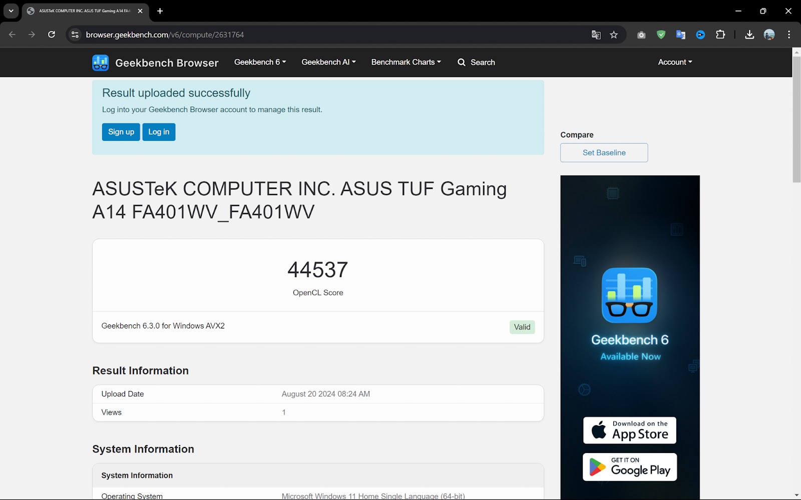This screenshot has width=801, height=500.
Task: Click 'Geekbench 6.3.0 for Windows AVX2' text
Action: coord(163,326)
